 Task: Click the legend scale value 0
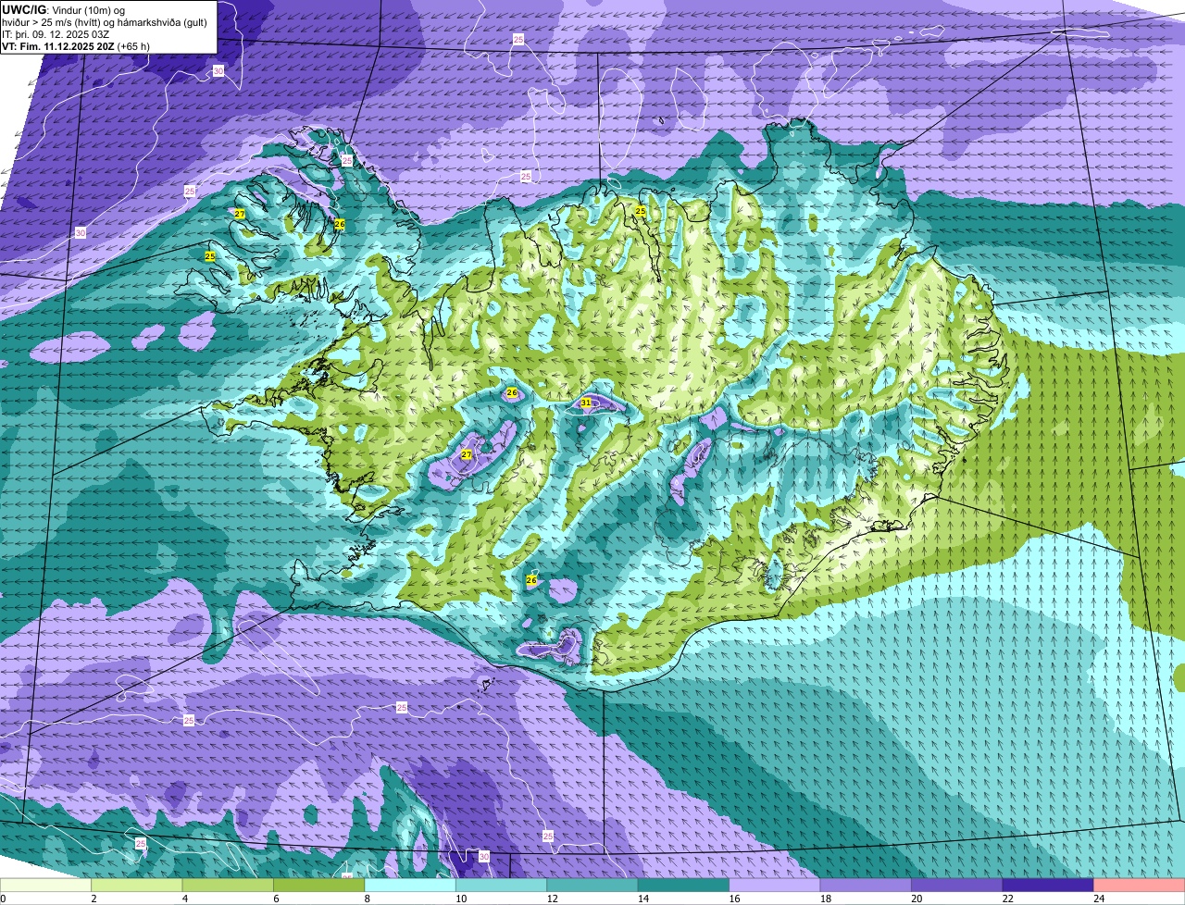3,899
